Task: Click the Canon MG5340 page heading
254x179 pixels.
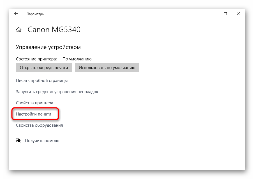Action: point(54,30)
